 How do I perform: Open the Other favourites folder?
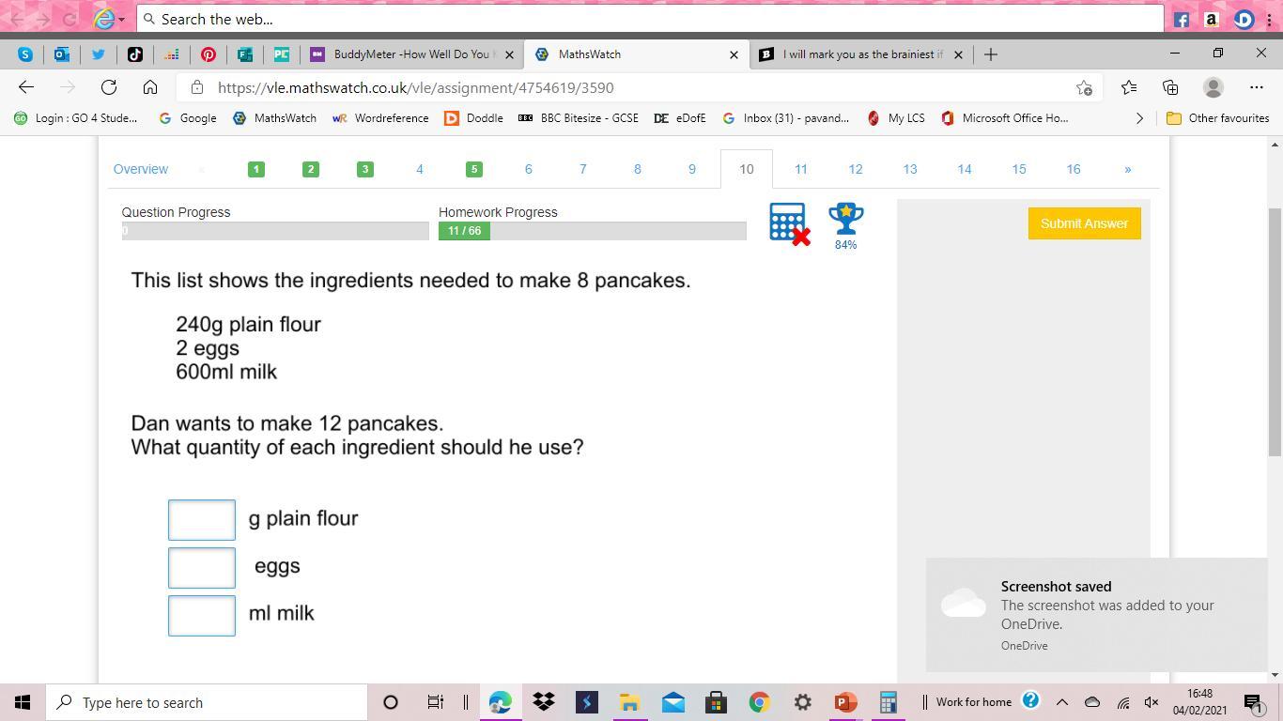pos(1217,118)
